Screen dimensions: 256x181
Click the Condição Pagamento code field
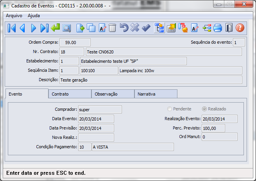(x=85, y=147)
